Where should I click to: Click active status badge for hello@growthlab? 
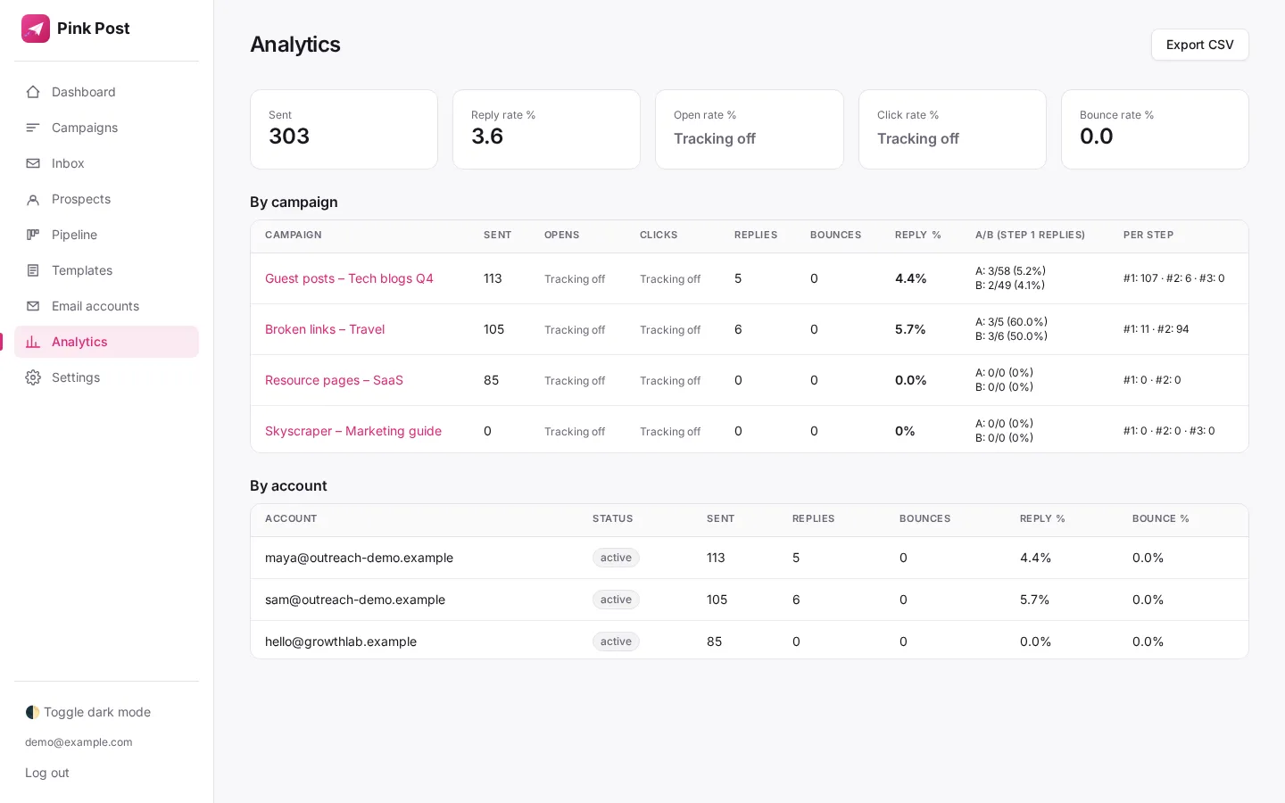[x=616, y=642]
